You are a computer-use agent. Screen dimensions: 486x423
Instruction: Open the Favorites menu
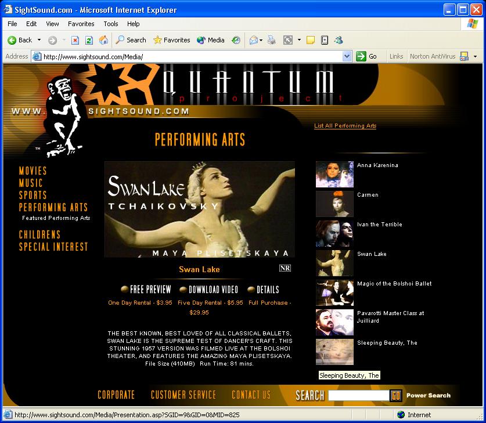point(81,24)
